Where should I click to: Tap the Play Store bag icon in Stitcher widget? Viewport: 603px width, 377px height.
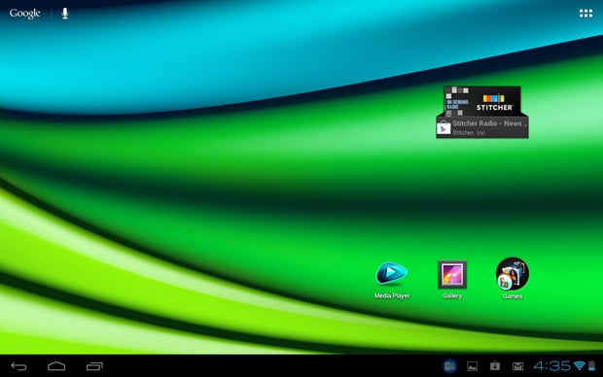[443, 128]
